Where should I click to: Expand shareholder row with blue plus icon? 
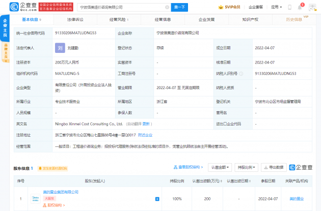tap(157, 199)
